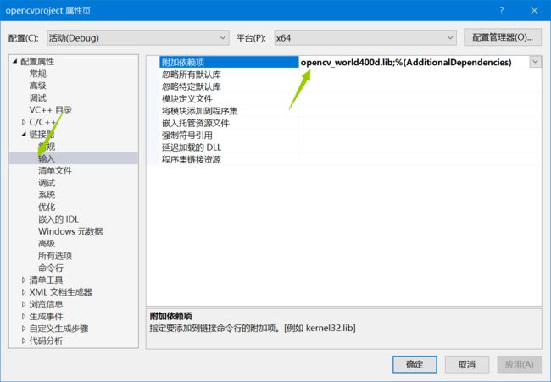Screen dimensions: 551x382
Task: Open the 配置 活动(Debug) combo box
Action: point(137,38)
